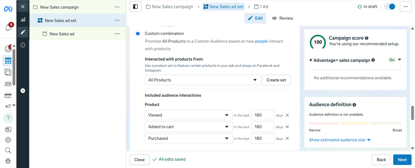Open the gear Settings icon

pos(8,140)
